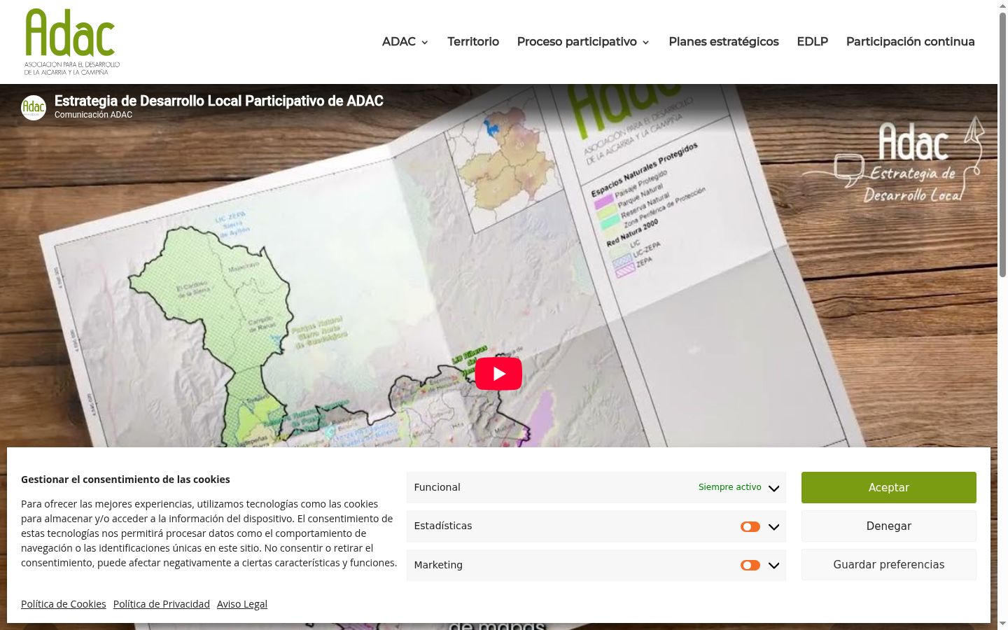
Task: Click the Comunicación ADAC channel name
Action: pyautogui.click(x=93, y=115)
